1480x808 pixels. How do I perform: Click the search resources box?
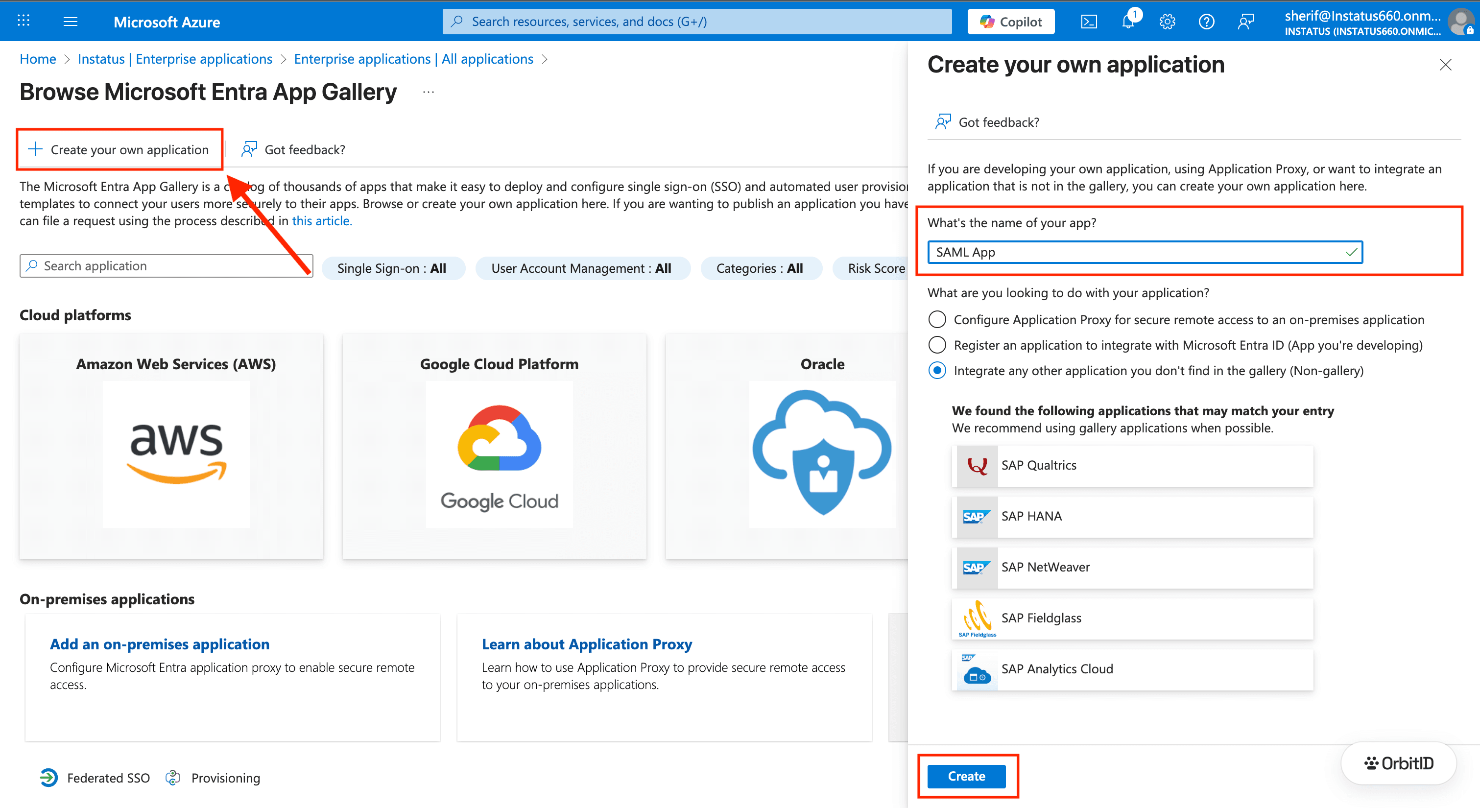click(696, 22)
